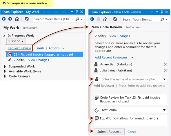Click Julia Ilyina person icon

click(96, 70)
